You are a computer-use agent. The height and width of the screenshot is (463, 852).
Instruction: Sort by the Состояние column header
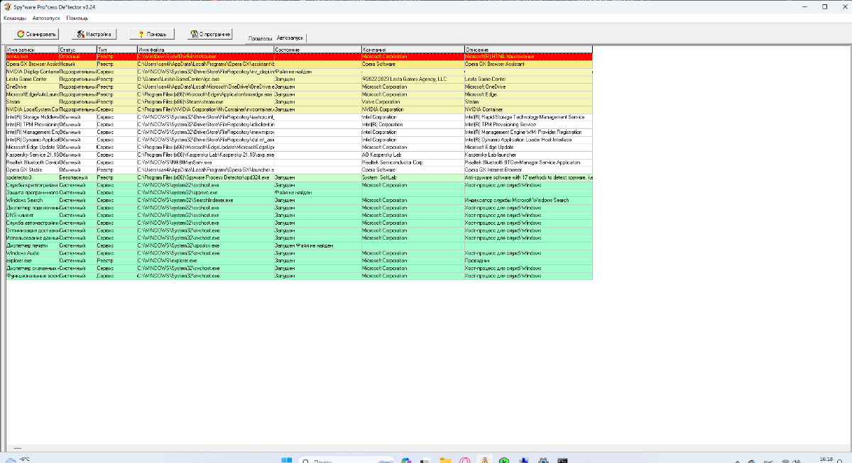[317, 50]
